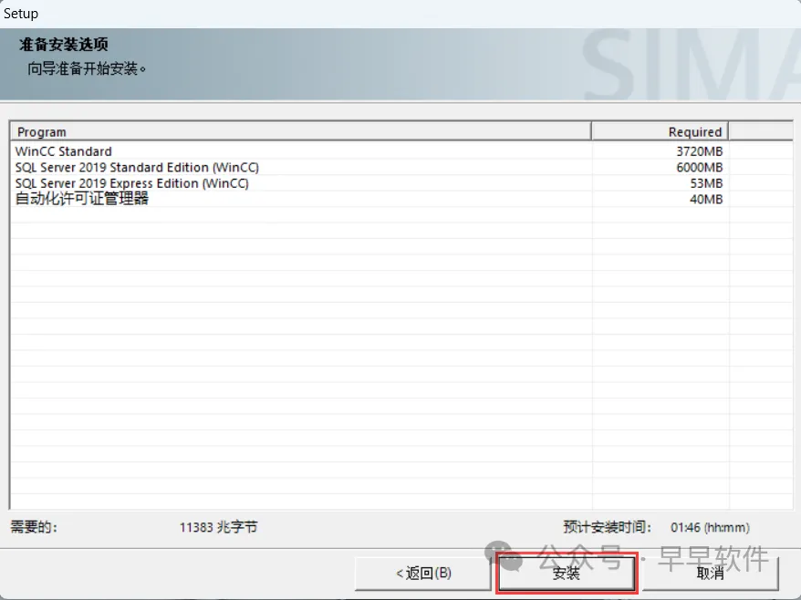Screen dimensions: 801x600
Task: Click the 预计安装时间 label
Action: click(x=608, y=527)
